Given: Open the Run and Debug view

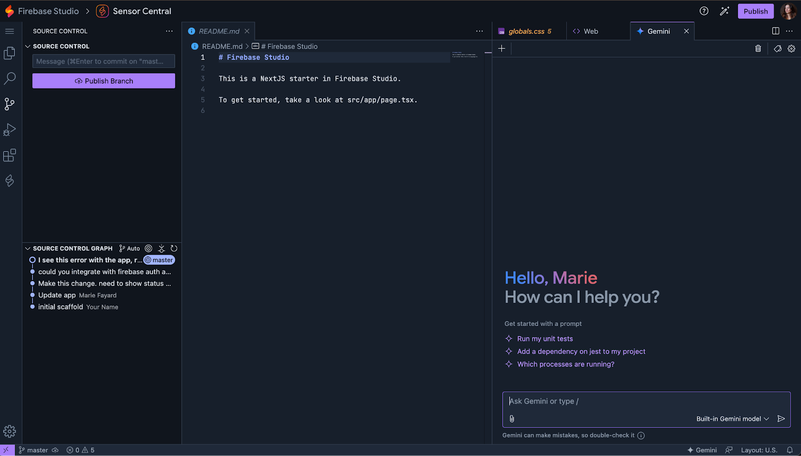Looking at the screenshot, I should coord(10,129).
